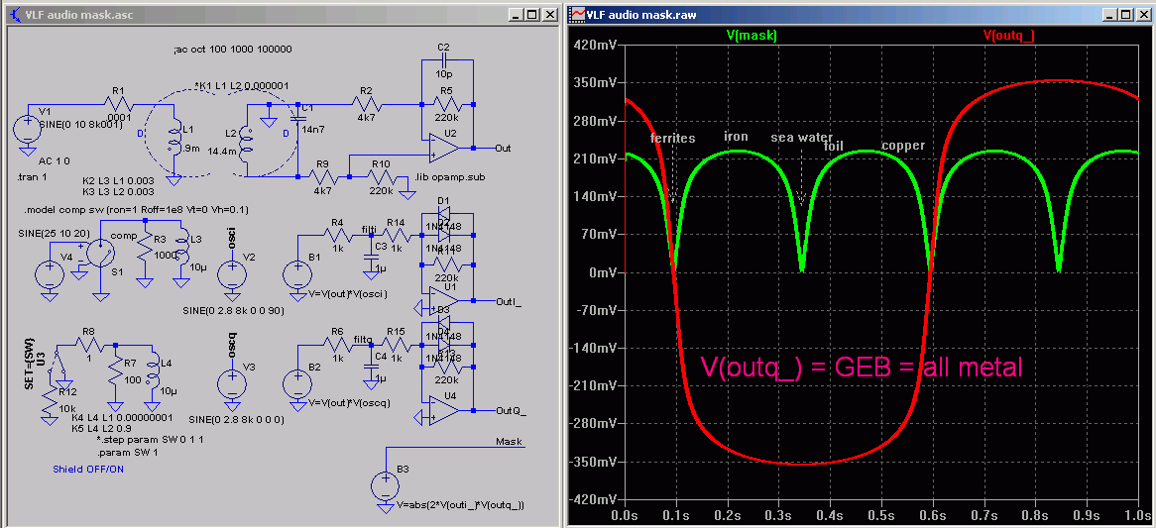The width and height of the screenshot is (1156, 528).
Task: Click the schematic window's title bar icon
Action: (13, 14)
